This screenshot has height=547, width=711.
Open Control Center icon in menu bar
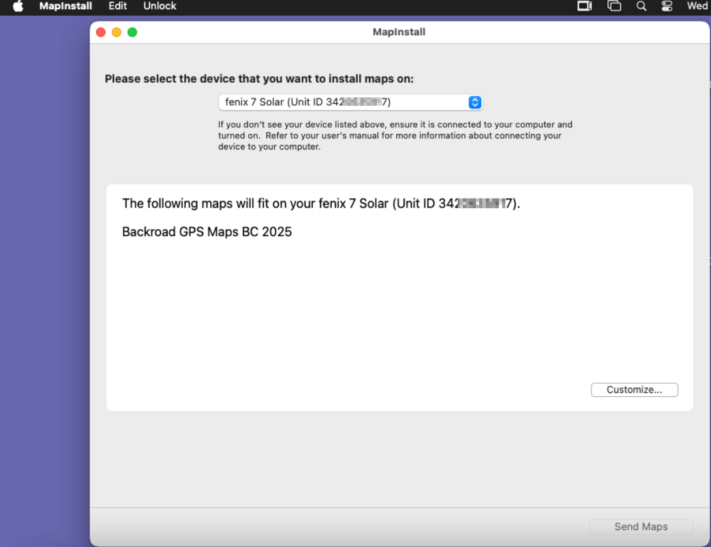(667, 7)
